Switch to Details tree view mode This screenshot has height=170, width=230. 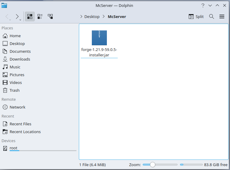coord(50,16)
